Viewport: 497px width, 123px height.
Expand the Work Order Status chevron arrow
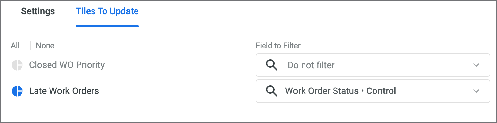476,91
